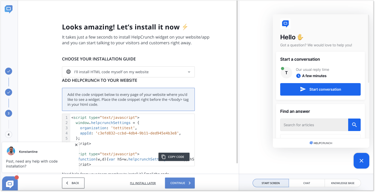Click the blue search magnifier button
This screenshot has width=375, height=192.
pos(354,125)
